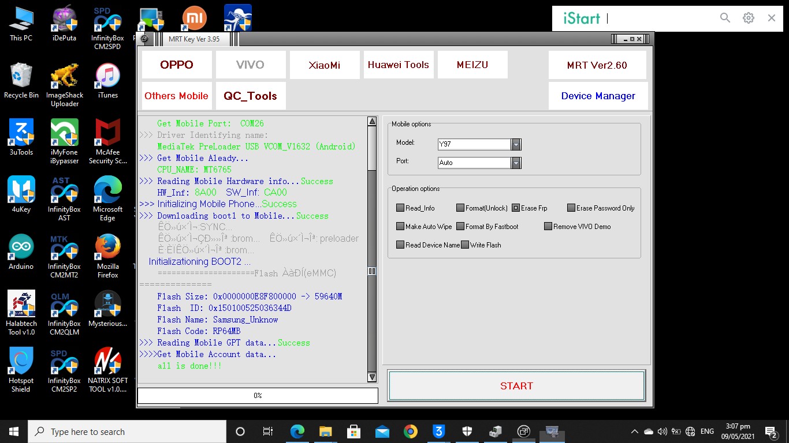Expand the Port dropdown arrow
Screen dimensions: 789x443
516,163
